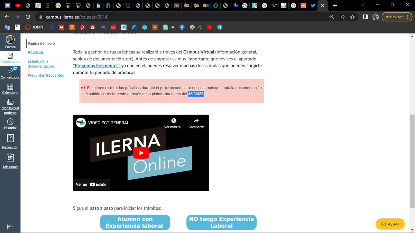Open Anuncios course link
415x233 pixels.
(x=36, y=52)
